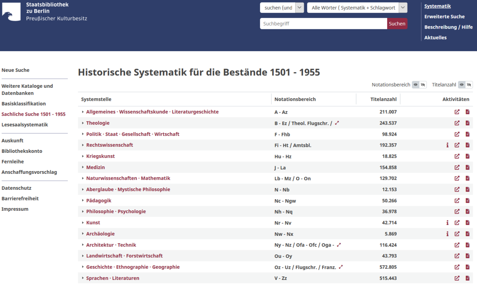Open external link icon in Pädagogik row
This screenshot has height=287, width=477.
(x=457, y=200)
